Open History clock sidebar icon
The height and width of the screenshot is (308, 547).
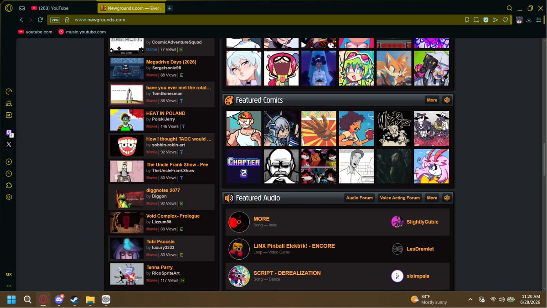pos(9,174)
